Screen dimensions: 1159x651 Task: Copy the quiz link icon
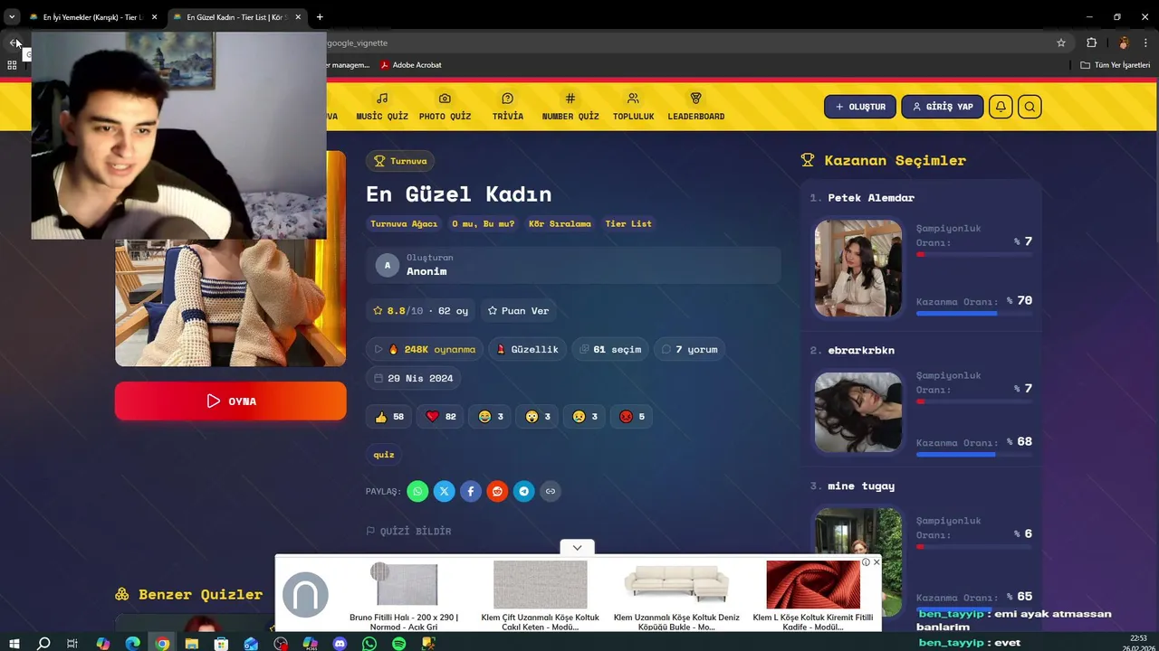tap(550, 491)
